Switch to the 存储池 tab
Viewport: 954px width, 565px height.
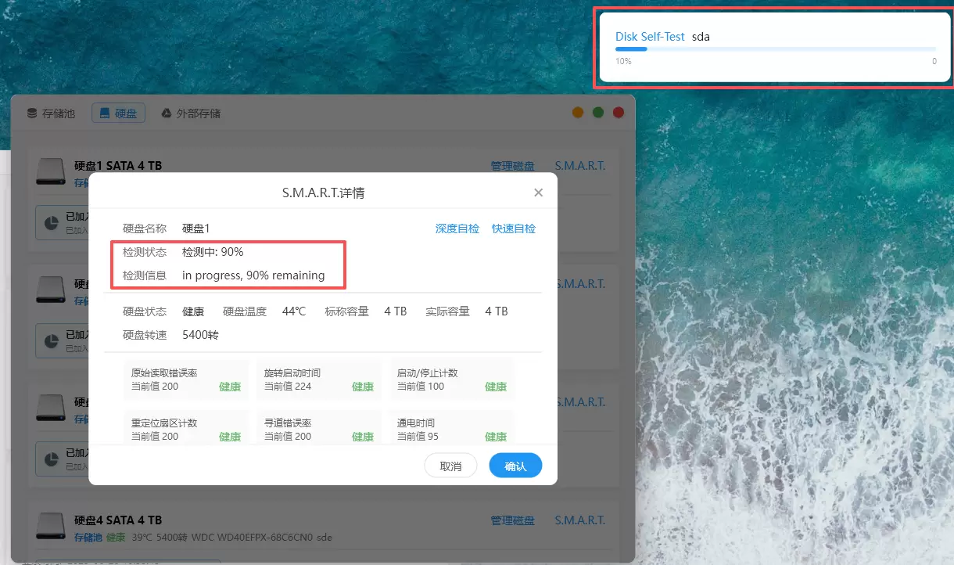point(51,113)
